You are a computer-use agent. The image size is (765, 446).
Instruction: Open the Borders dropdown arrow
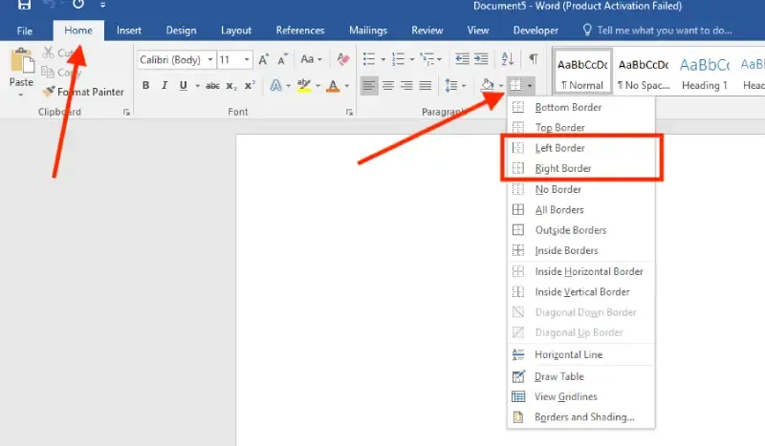[530, 86]
